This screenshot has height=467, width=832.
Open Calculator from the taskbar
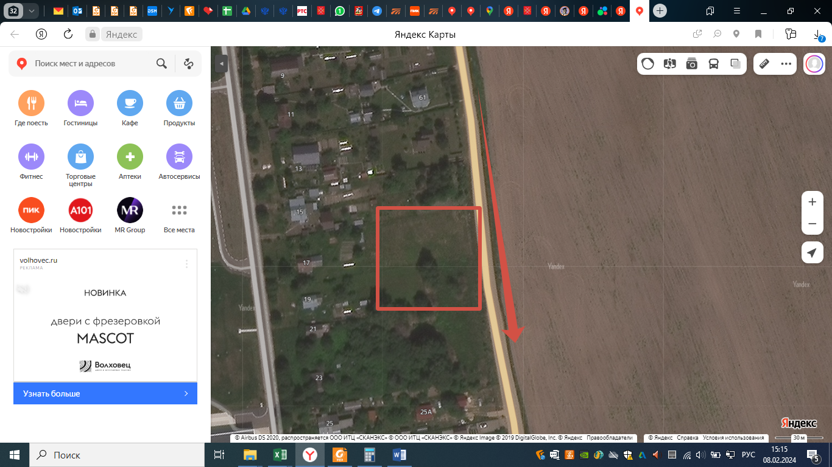point(370,454)
